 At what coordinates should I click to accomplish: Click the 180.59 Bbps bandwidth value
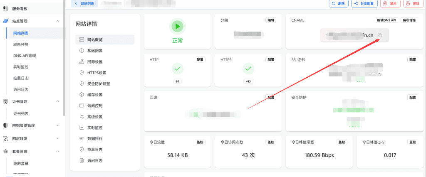319,155
